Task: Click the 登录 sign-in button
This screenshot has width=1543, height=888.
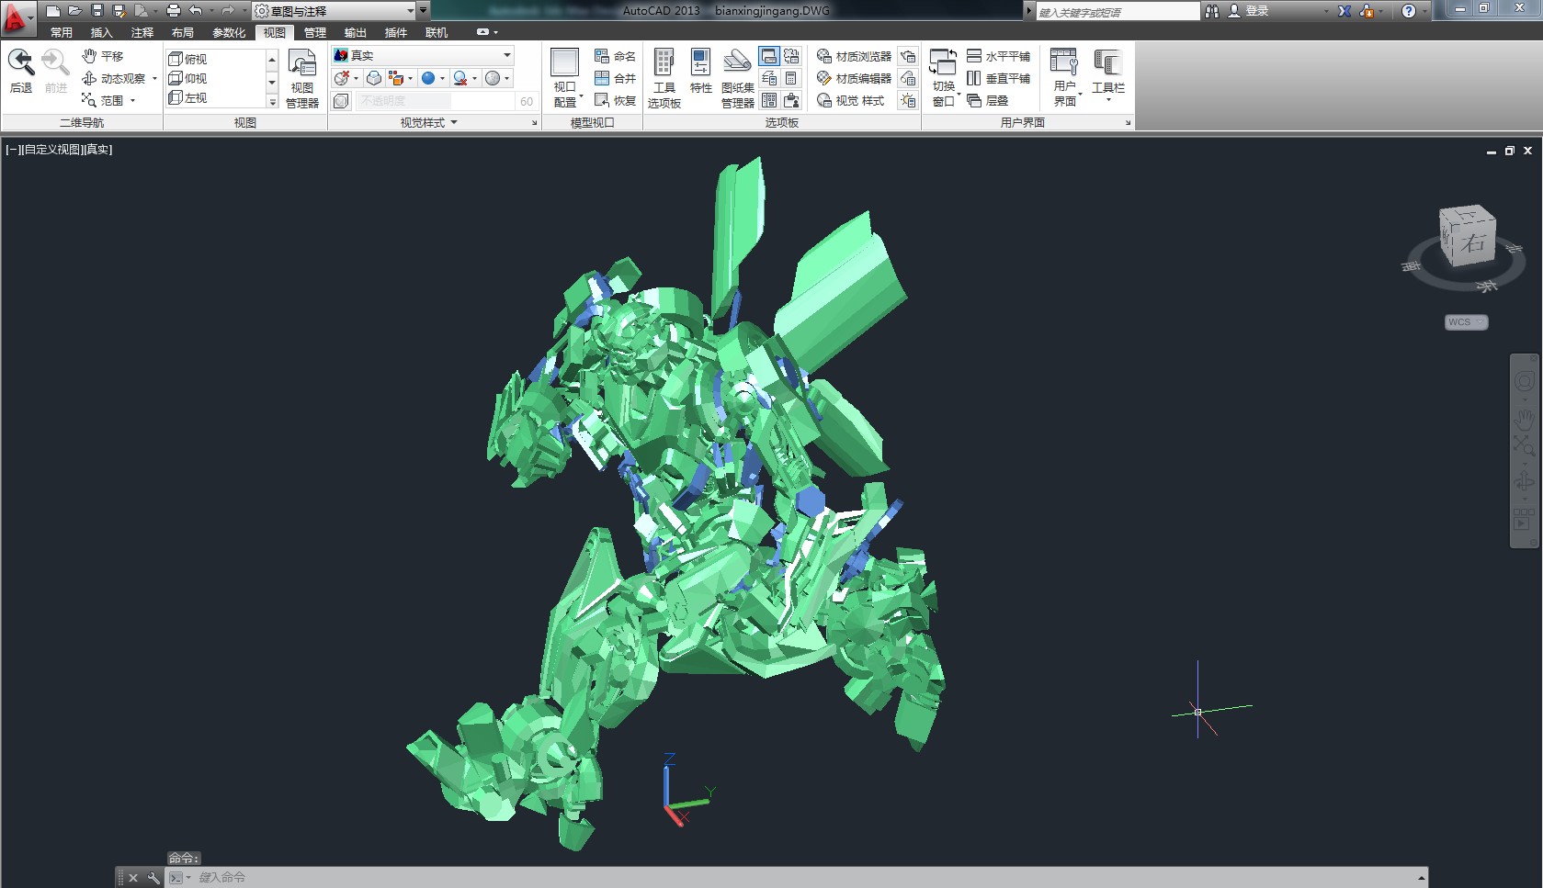Action: click(x=1248, y=11)
